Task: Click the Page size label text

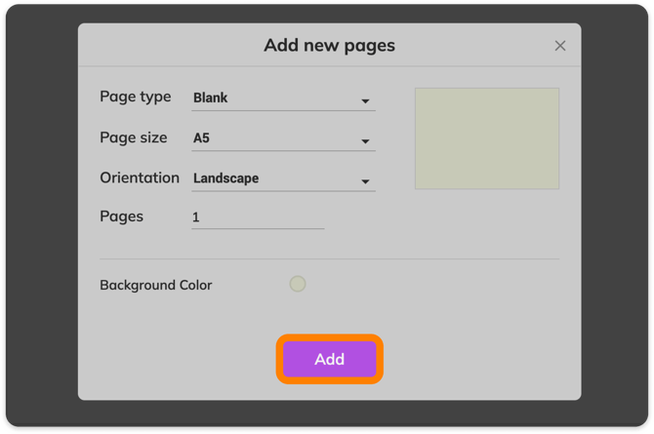Action: 134,138
